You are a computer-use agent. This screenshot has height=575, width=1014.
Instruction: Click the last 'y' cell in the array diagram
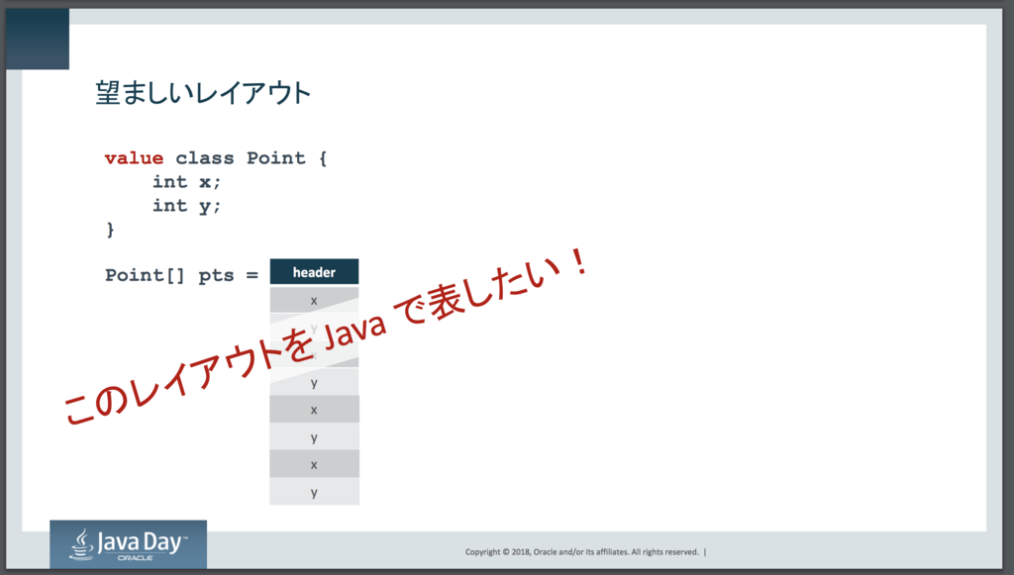point(314,491)
